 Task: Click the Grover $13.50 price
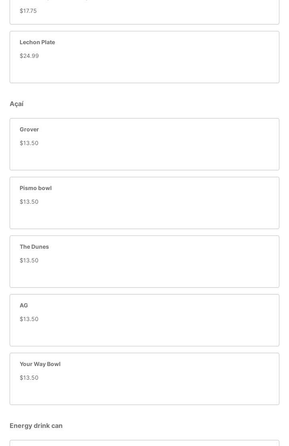[x=29, y=143]
